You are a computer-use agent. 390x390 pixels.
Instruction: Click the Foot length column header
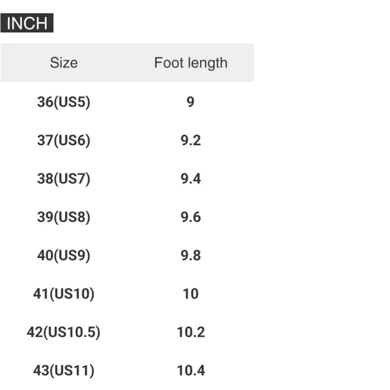point(191,63)
